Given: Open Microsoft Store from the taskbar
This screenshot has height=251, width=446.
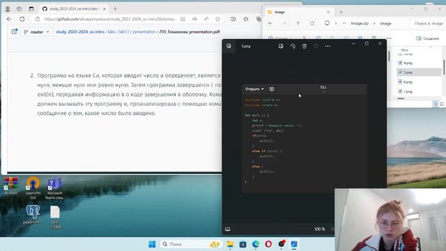Looking at the screenshot, I should (243, 244).
